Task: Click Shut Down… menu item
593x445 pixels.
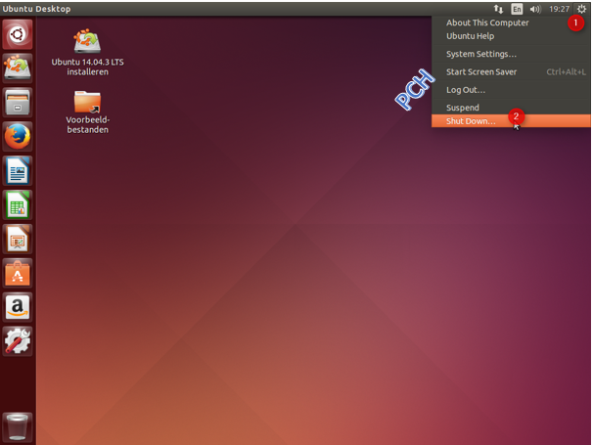Action: (511, 121)
